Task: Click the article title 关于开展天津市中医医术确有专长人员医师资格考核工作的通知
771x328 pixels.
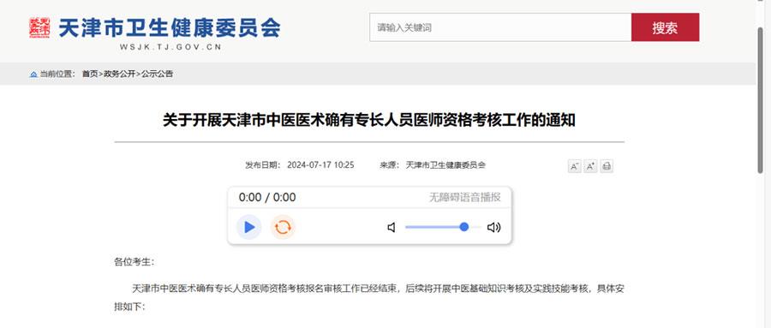Action: click(x=369, y=121)
